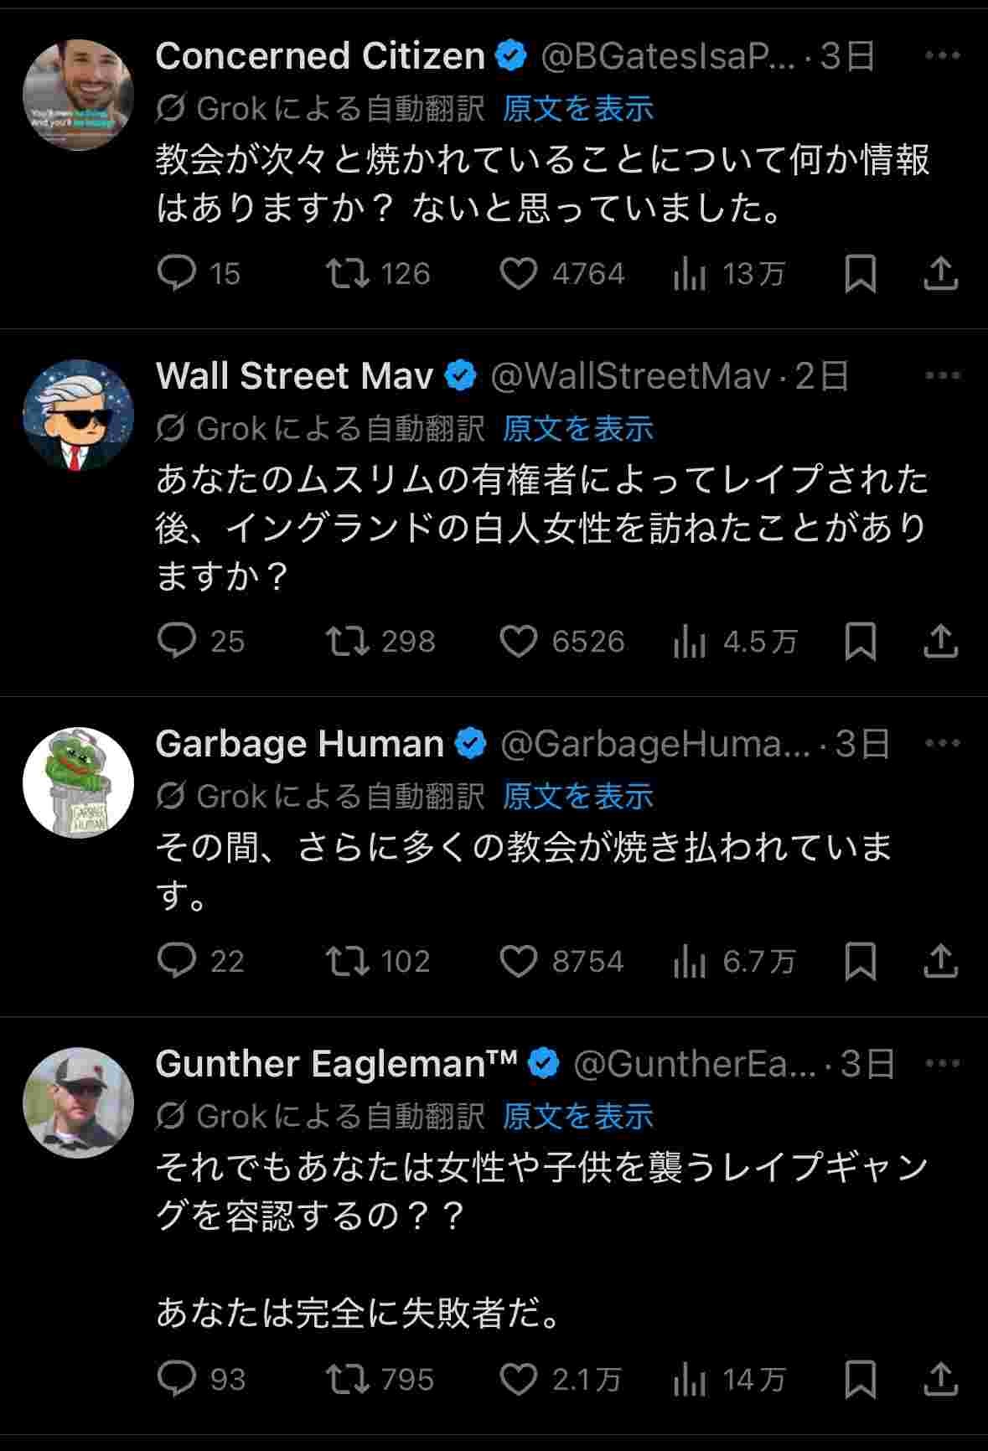The width and height of the screenshot is (988, 1451).
Task: Show original text of Concerned Citizen post
Action: pos(577,108)
